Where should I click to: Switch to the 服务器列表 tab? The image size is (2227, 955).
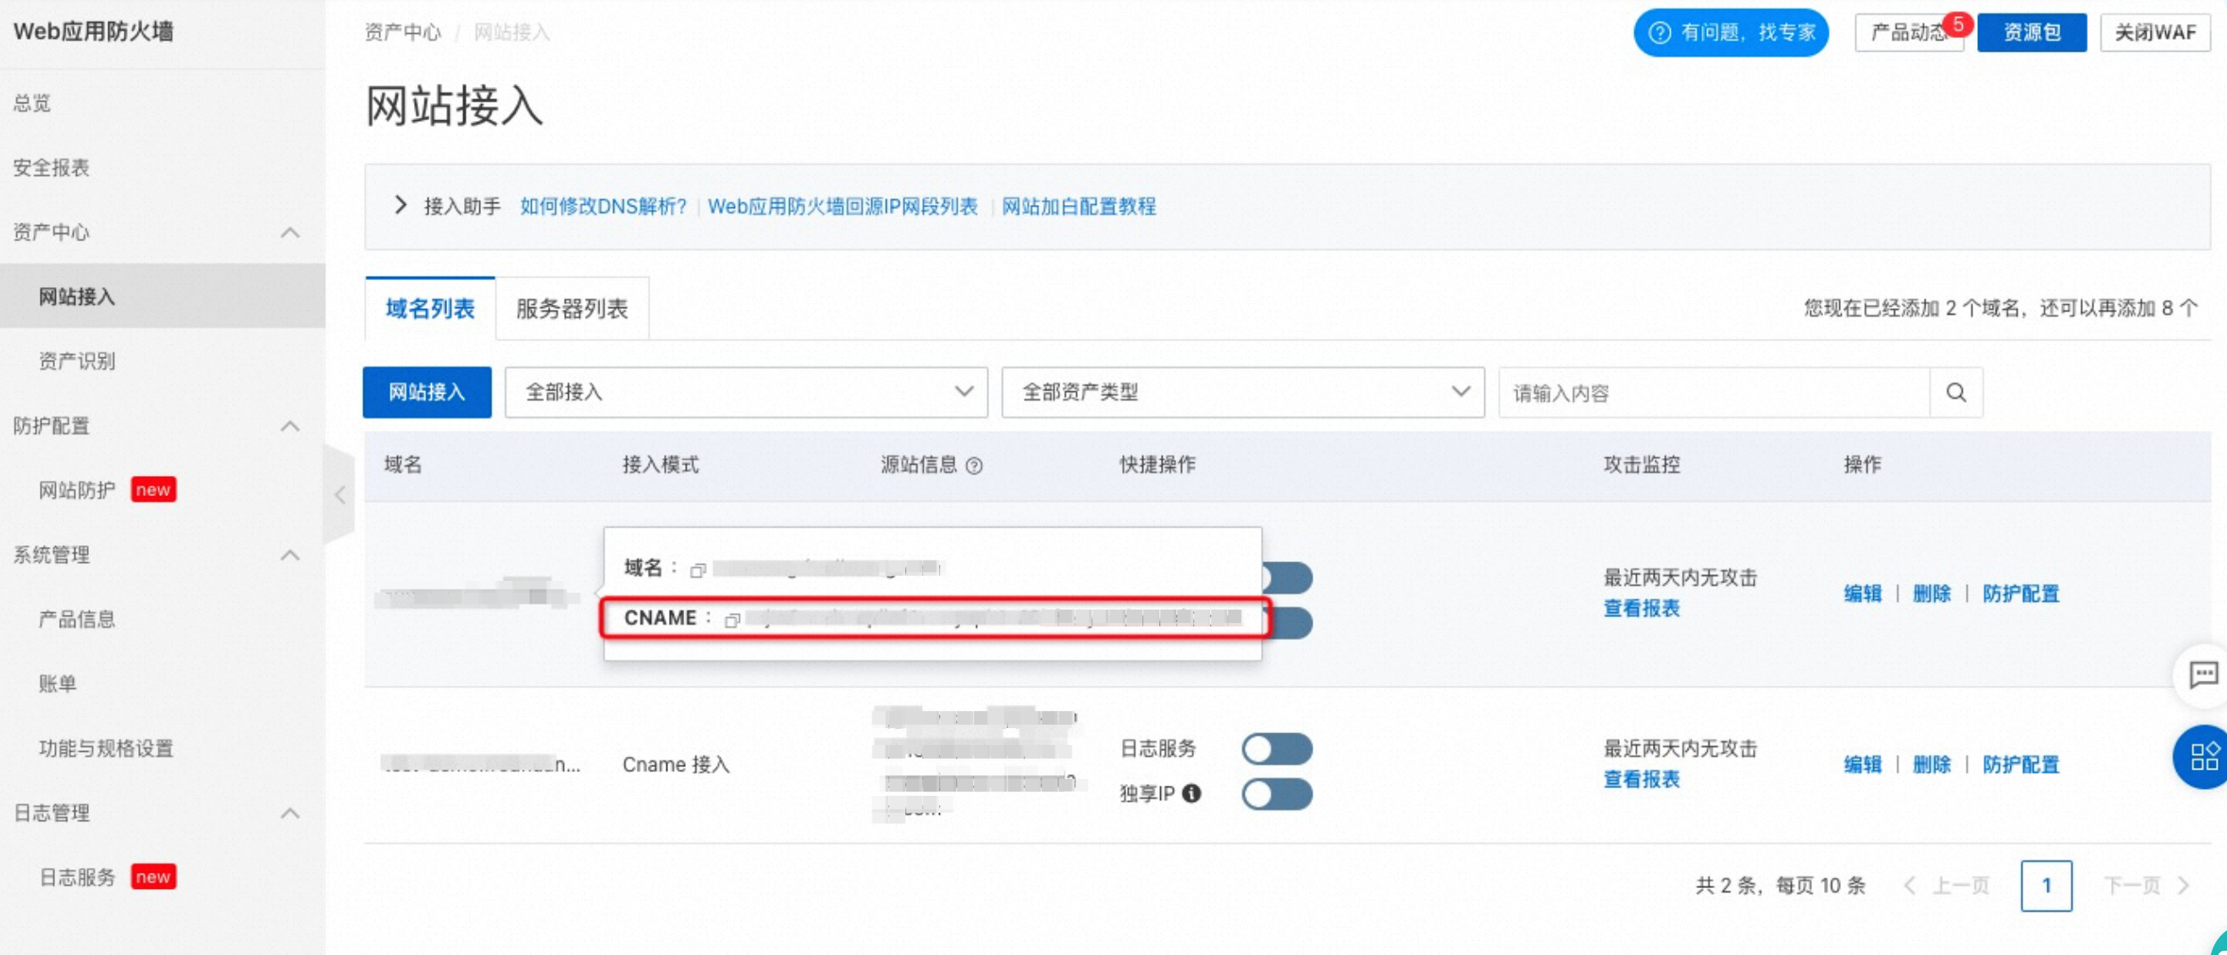[x=572, y=308]
